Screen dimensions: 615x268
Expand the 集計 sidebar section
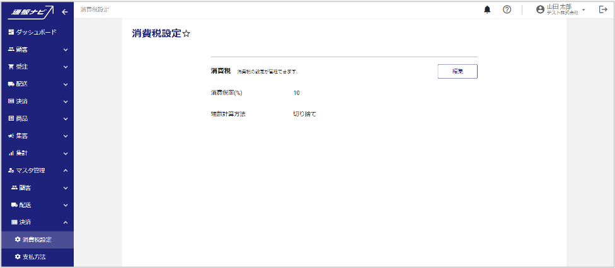[x=37, y=153]
